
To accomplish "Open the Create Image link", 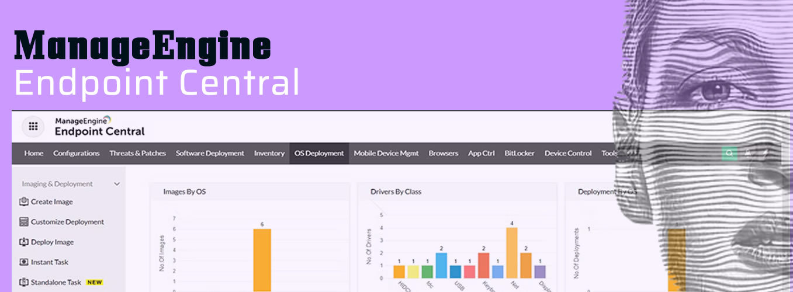I will (x=52, y=202).
